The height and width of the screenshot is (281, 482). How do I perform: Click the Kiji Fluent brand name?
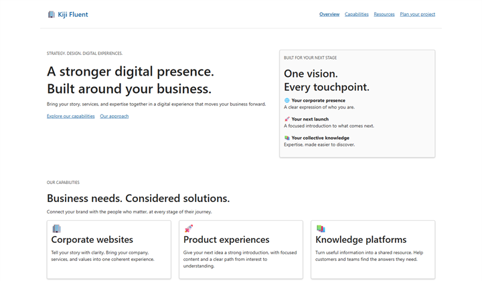point(73,15)
